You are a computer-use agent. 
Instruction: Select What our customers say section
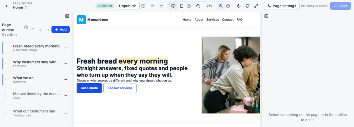[x=36, y=113]
